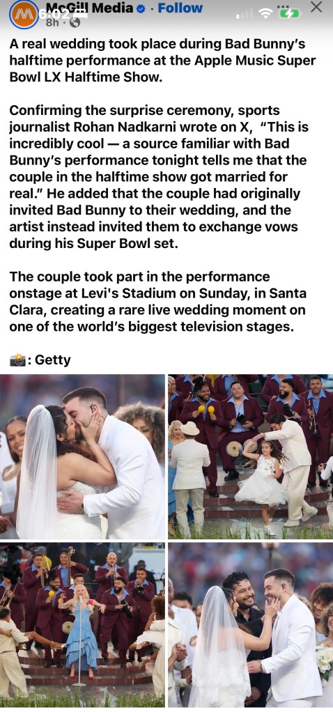This screenshot has height=712, width=333.
Task: Open the photo of groom laughing with bride
Action: click(250, 625)
